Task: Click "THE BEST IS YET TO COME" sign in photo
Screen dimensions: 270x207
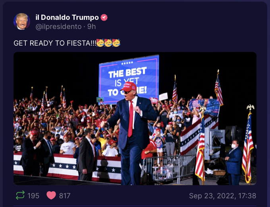Action: click(129, 79)
